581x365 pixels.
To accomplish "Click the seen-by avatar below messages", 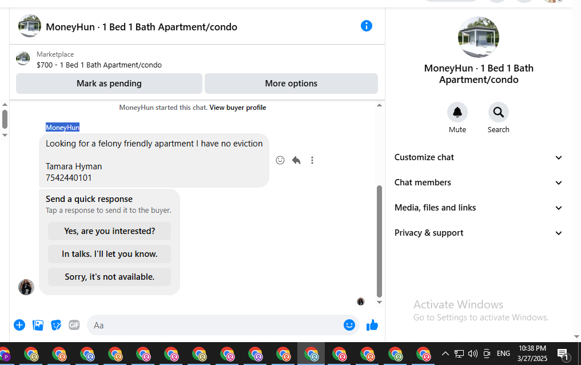I will (360, 301).
